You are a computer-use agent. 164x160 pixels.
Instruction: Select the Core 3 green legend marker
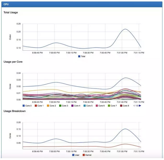coord(60,106)
